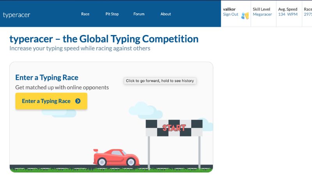Click the 134 WPM average speed
The width and height of the screenshot is (312, 175).
click(x=288, y=14)
